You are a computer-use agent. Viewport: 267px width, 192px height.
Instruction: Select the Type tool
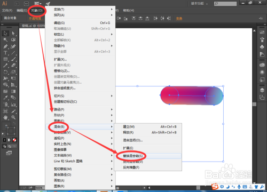tap(5, 53)
